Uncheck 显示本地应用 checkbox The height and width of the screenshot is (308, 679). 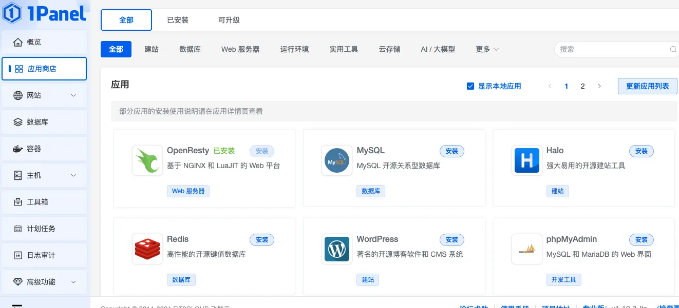pyautogui.click(x=470, y=86)
